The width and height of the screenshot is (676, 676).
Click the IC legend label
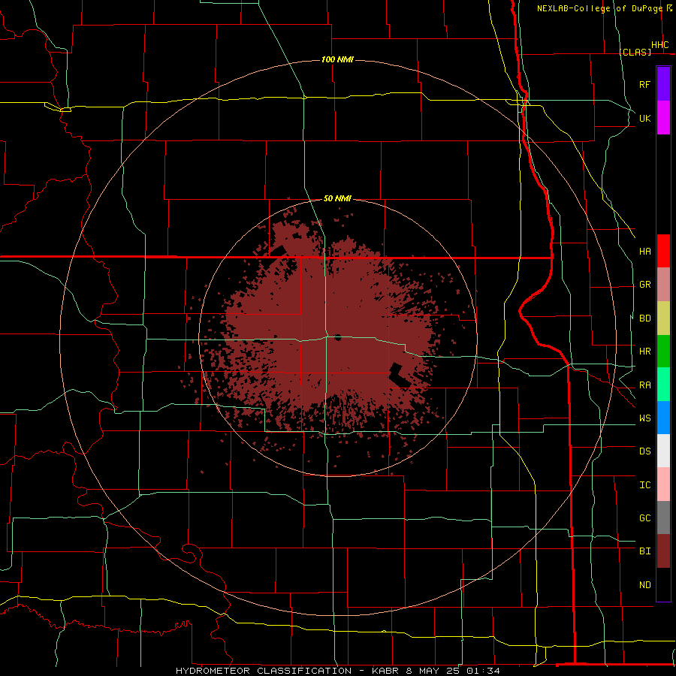click(644, 485)
